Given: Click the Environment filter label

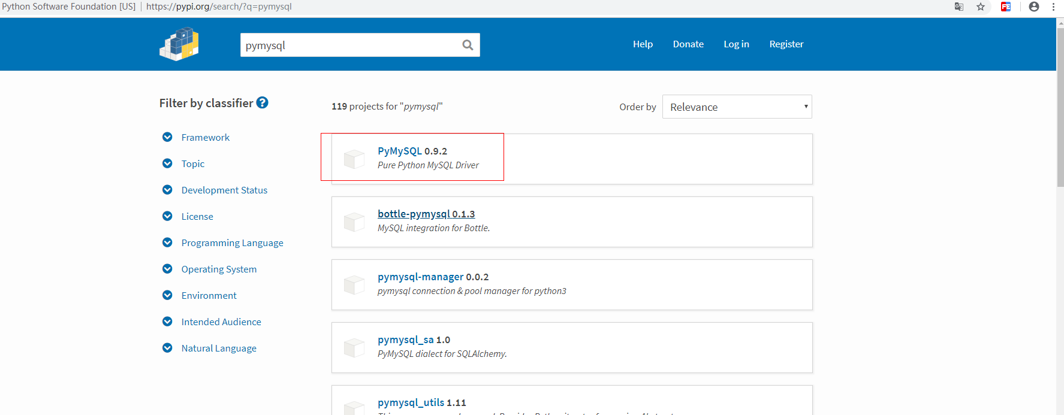Looking at the screenshot, I should (x=209, y=295).
